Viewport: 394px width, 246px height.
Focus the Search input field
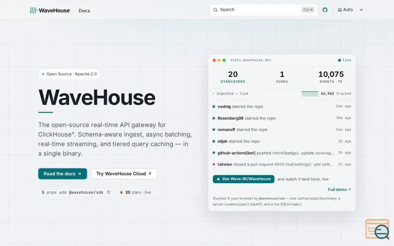(x=263, y=10)
